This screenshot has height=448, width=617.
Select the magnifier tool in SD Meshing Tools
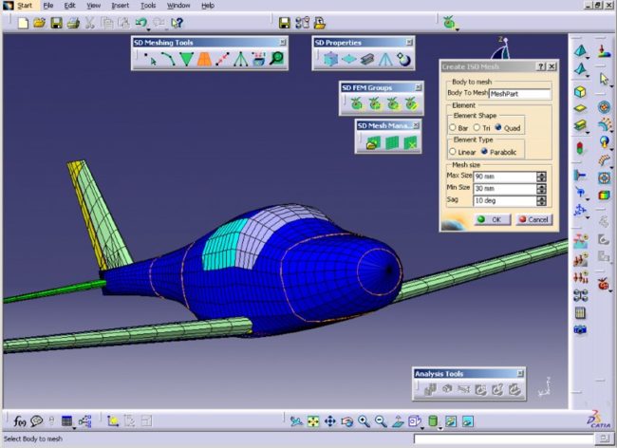[276, 59]
